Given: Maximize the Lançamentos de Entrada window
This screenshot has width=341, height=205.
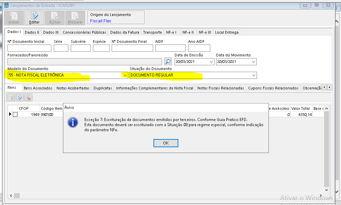Looking at the screenshot, I should (x=317, y=5).
